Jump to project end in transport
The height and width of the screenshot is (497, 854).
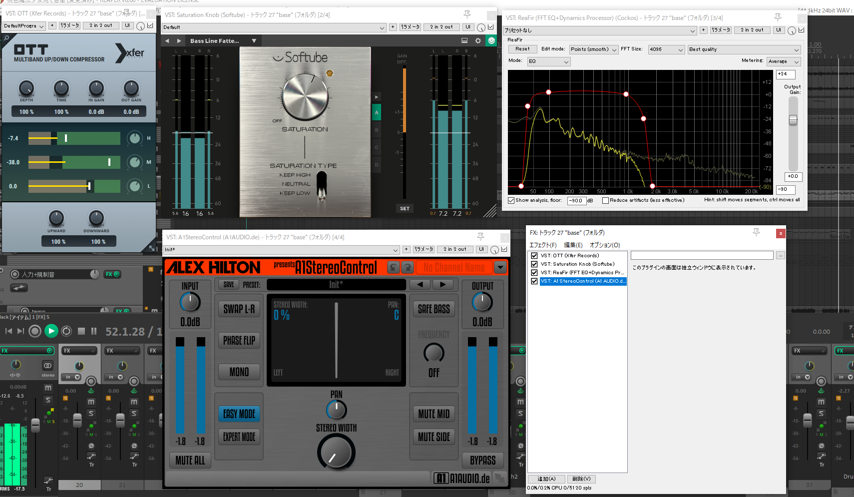coord(20,331)
